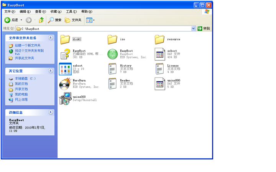Open the Forward button history dropdown arrow
The image size is (276, 172).
click(x=35, y=20)
